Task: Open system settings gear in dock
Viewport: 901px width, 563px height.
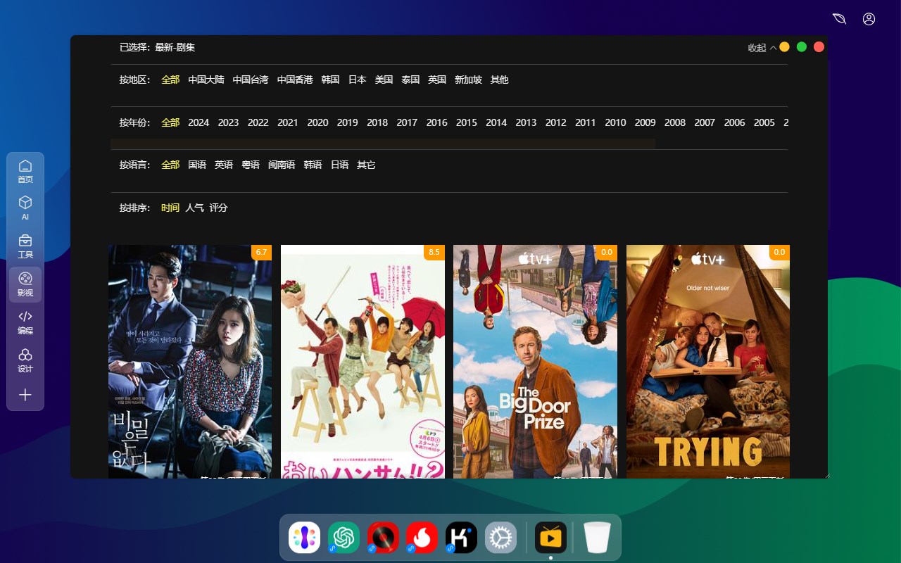Action: (x=501, y=538)
